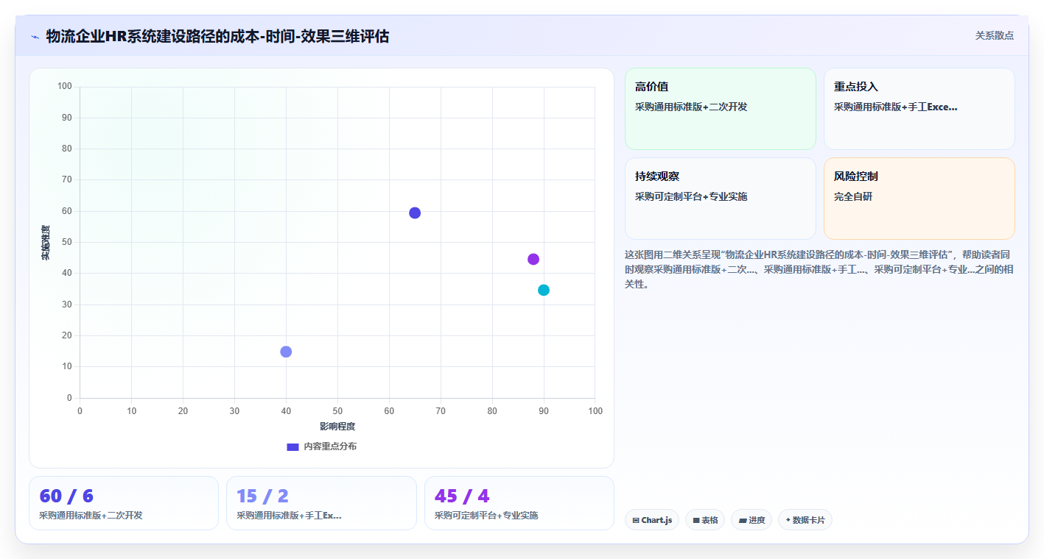This screenshot has height=559, width=1044.
Task: Click the 实施难度 y-axis title
Action: [x=46, y=243]
